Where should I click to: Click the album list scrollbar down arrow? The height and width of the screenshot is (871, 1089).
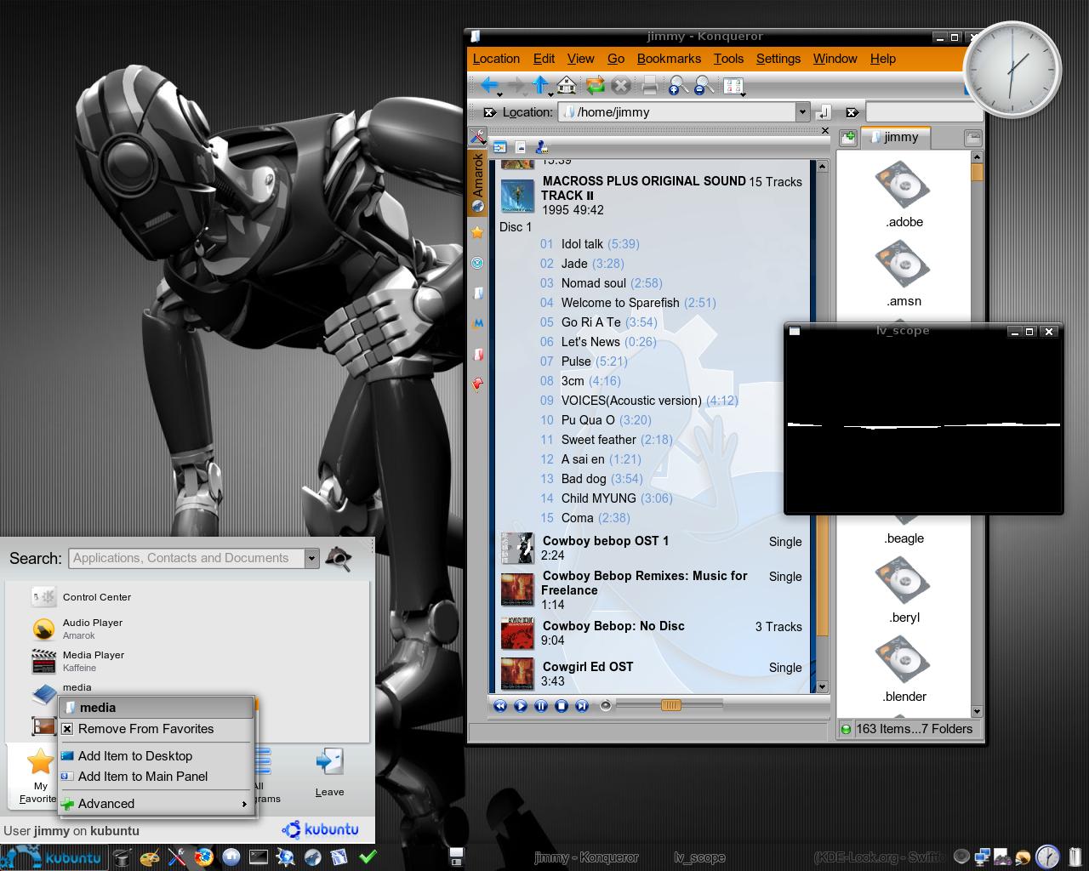[x=822, y=686]
